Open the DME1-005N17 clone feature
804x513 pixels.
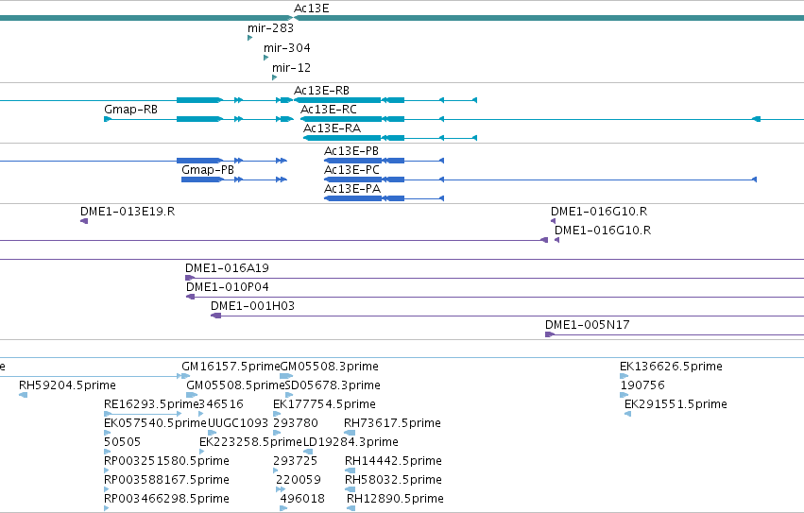[587, 325]
